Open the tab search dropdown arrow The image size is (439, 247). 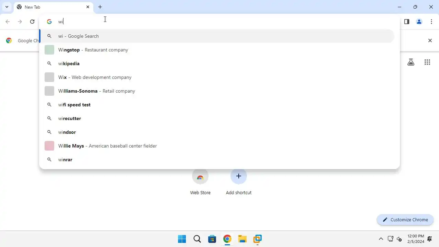7,7
